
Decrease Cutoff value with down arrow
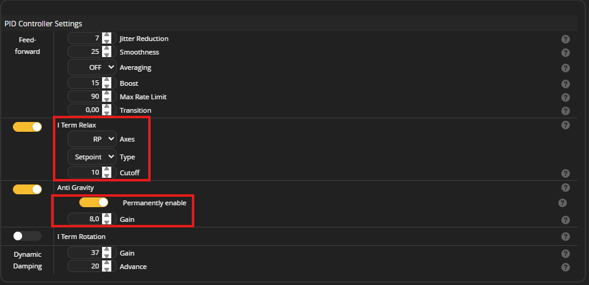(107, 175)
